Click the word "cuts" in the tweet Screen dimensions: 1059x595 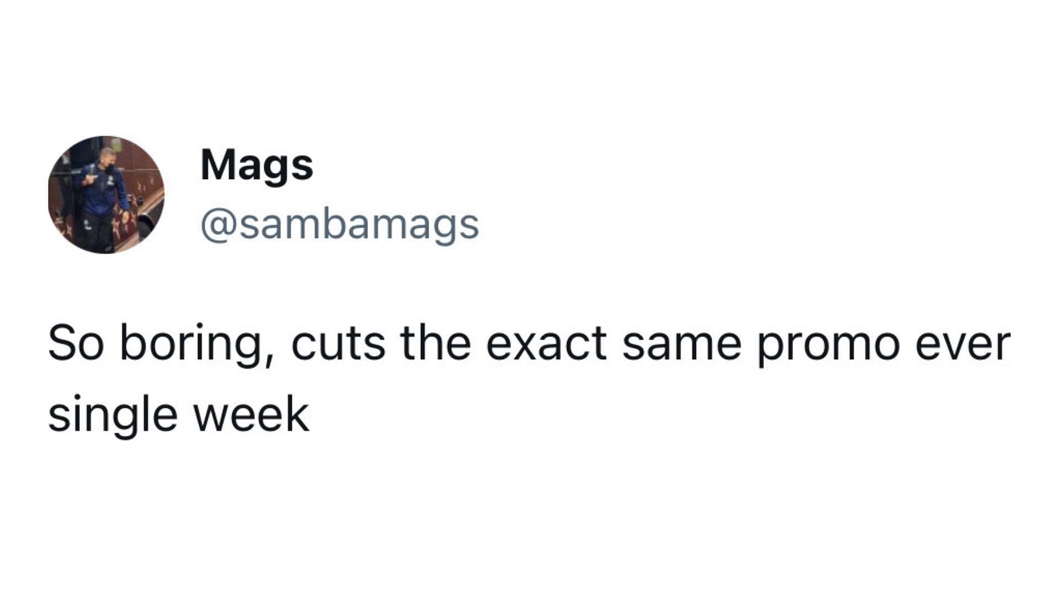click(x=338, y=344)
